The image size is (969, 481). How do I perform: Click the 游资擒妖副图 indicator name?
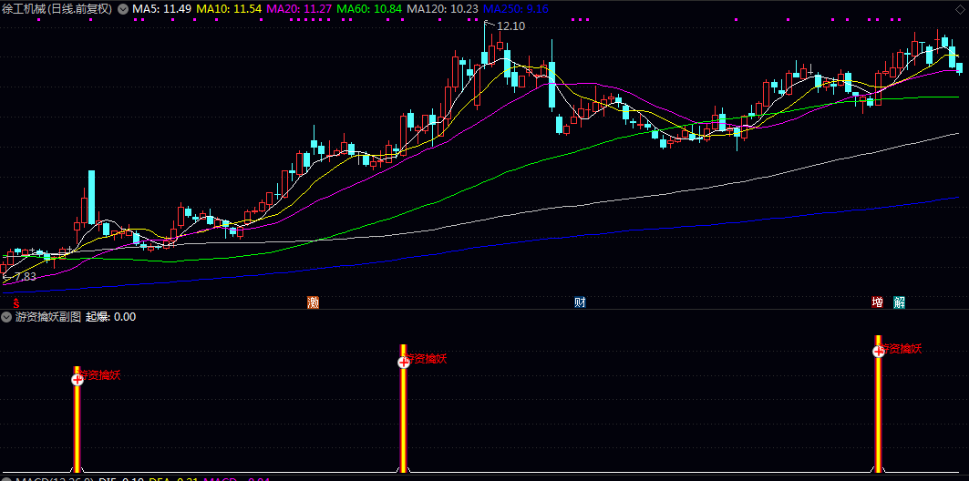[x=47, y=317]
